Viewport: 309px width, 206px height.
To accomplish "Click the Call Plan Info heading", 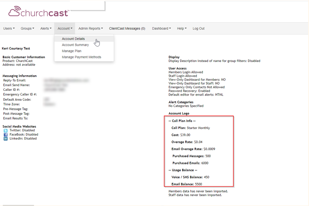I will [182, 121].
